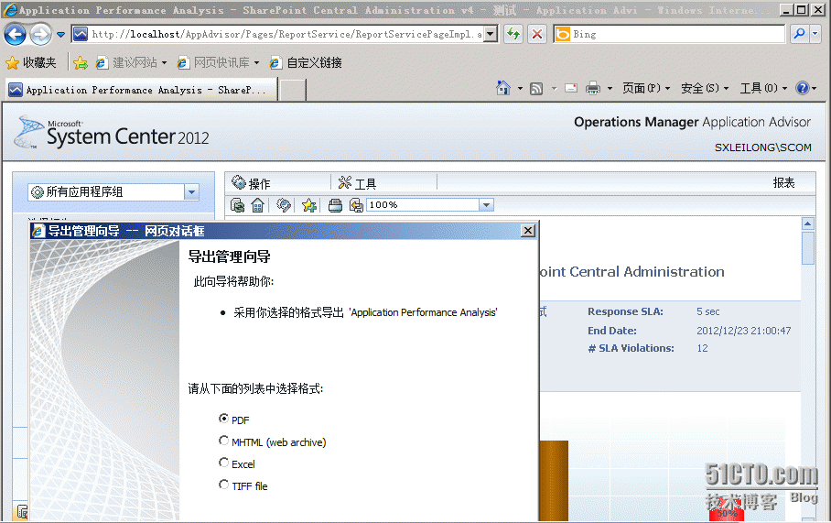Click the report scrollbar up arrow

click(808, 223)
